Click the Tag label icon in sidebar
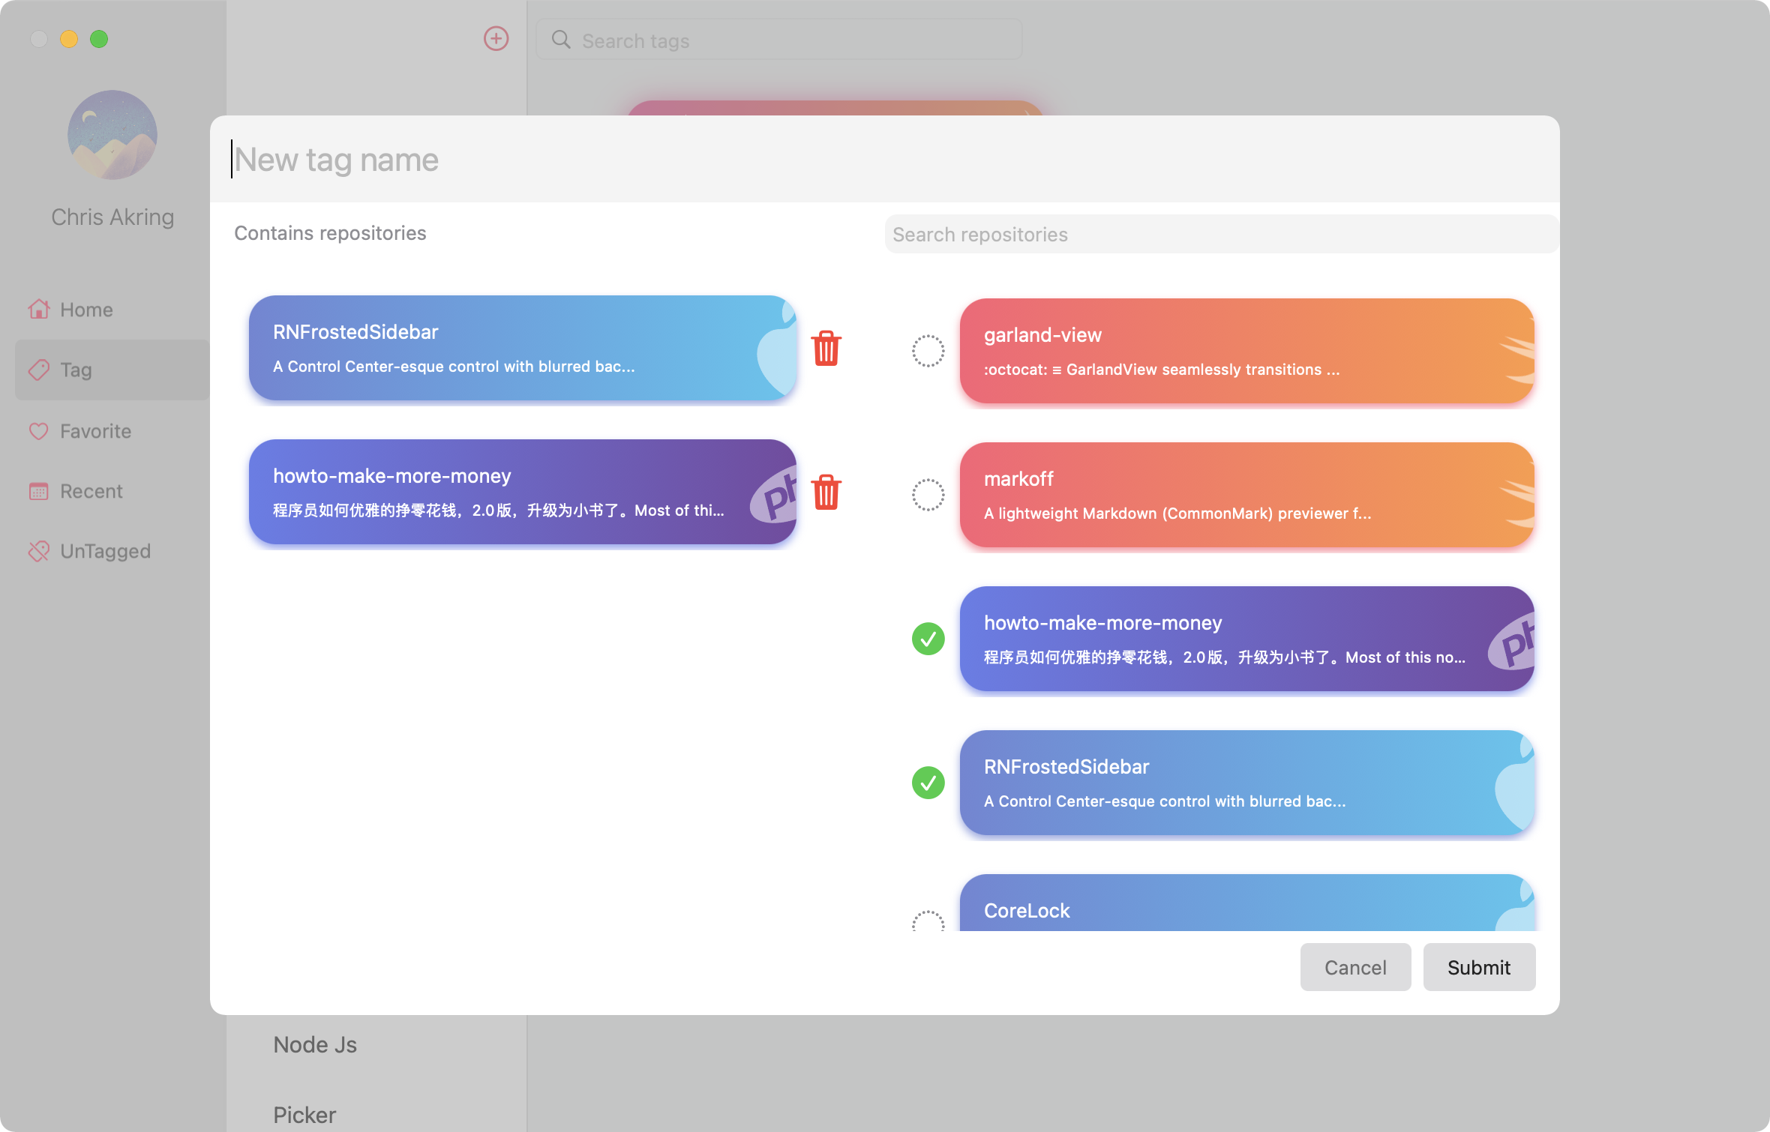 click(x=39, y=370)
